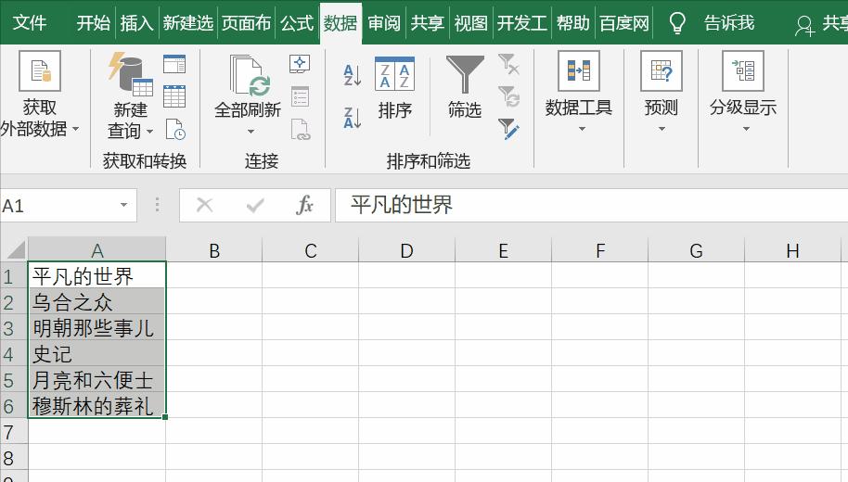
Task: Switch to the 插入 ribbon tab
Action: coord(136,22)
